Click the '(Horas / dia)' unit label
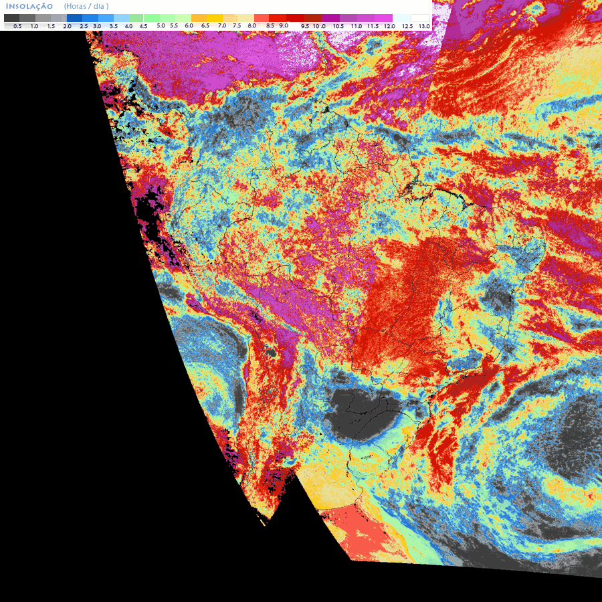This screenshot has height=602, width=602. (86, 6)
